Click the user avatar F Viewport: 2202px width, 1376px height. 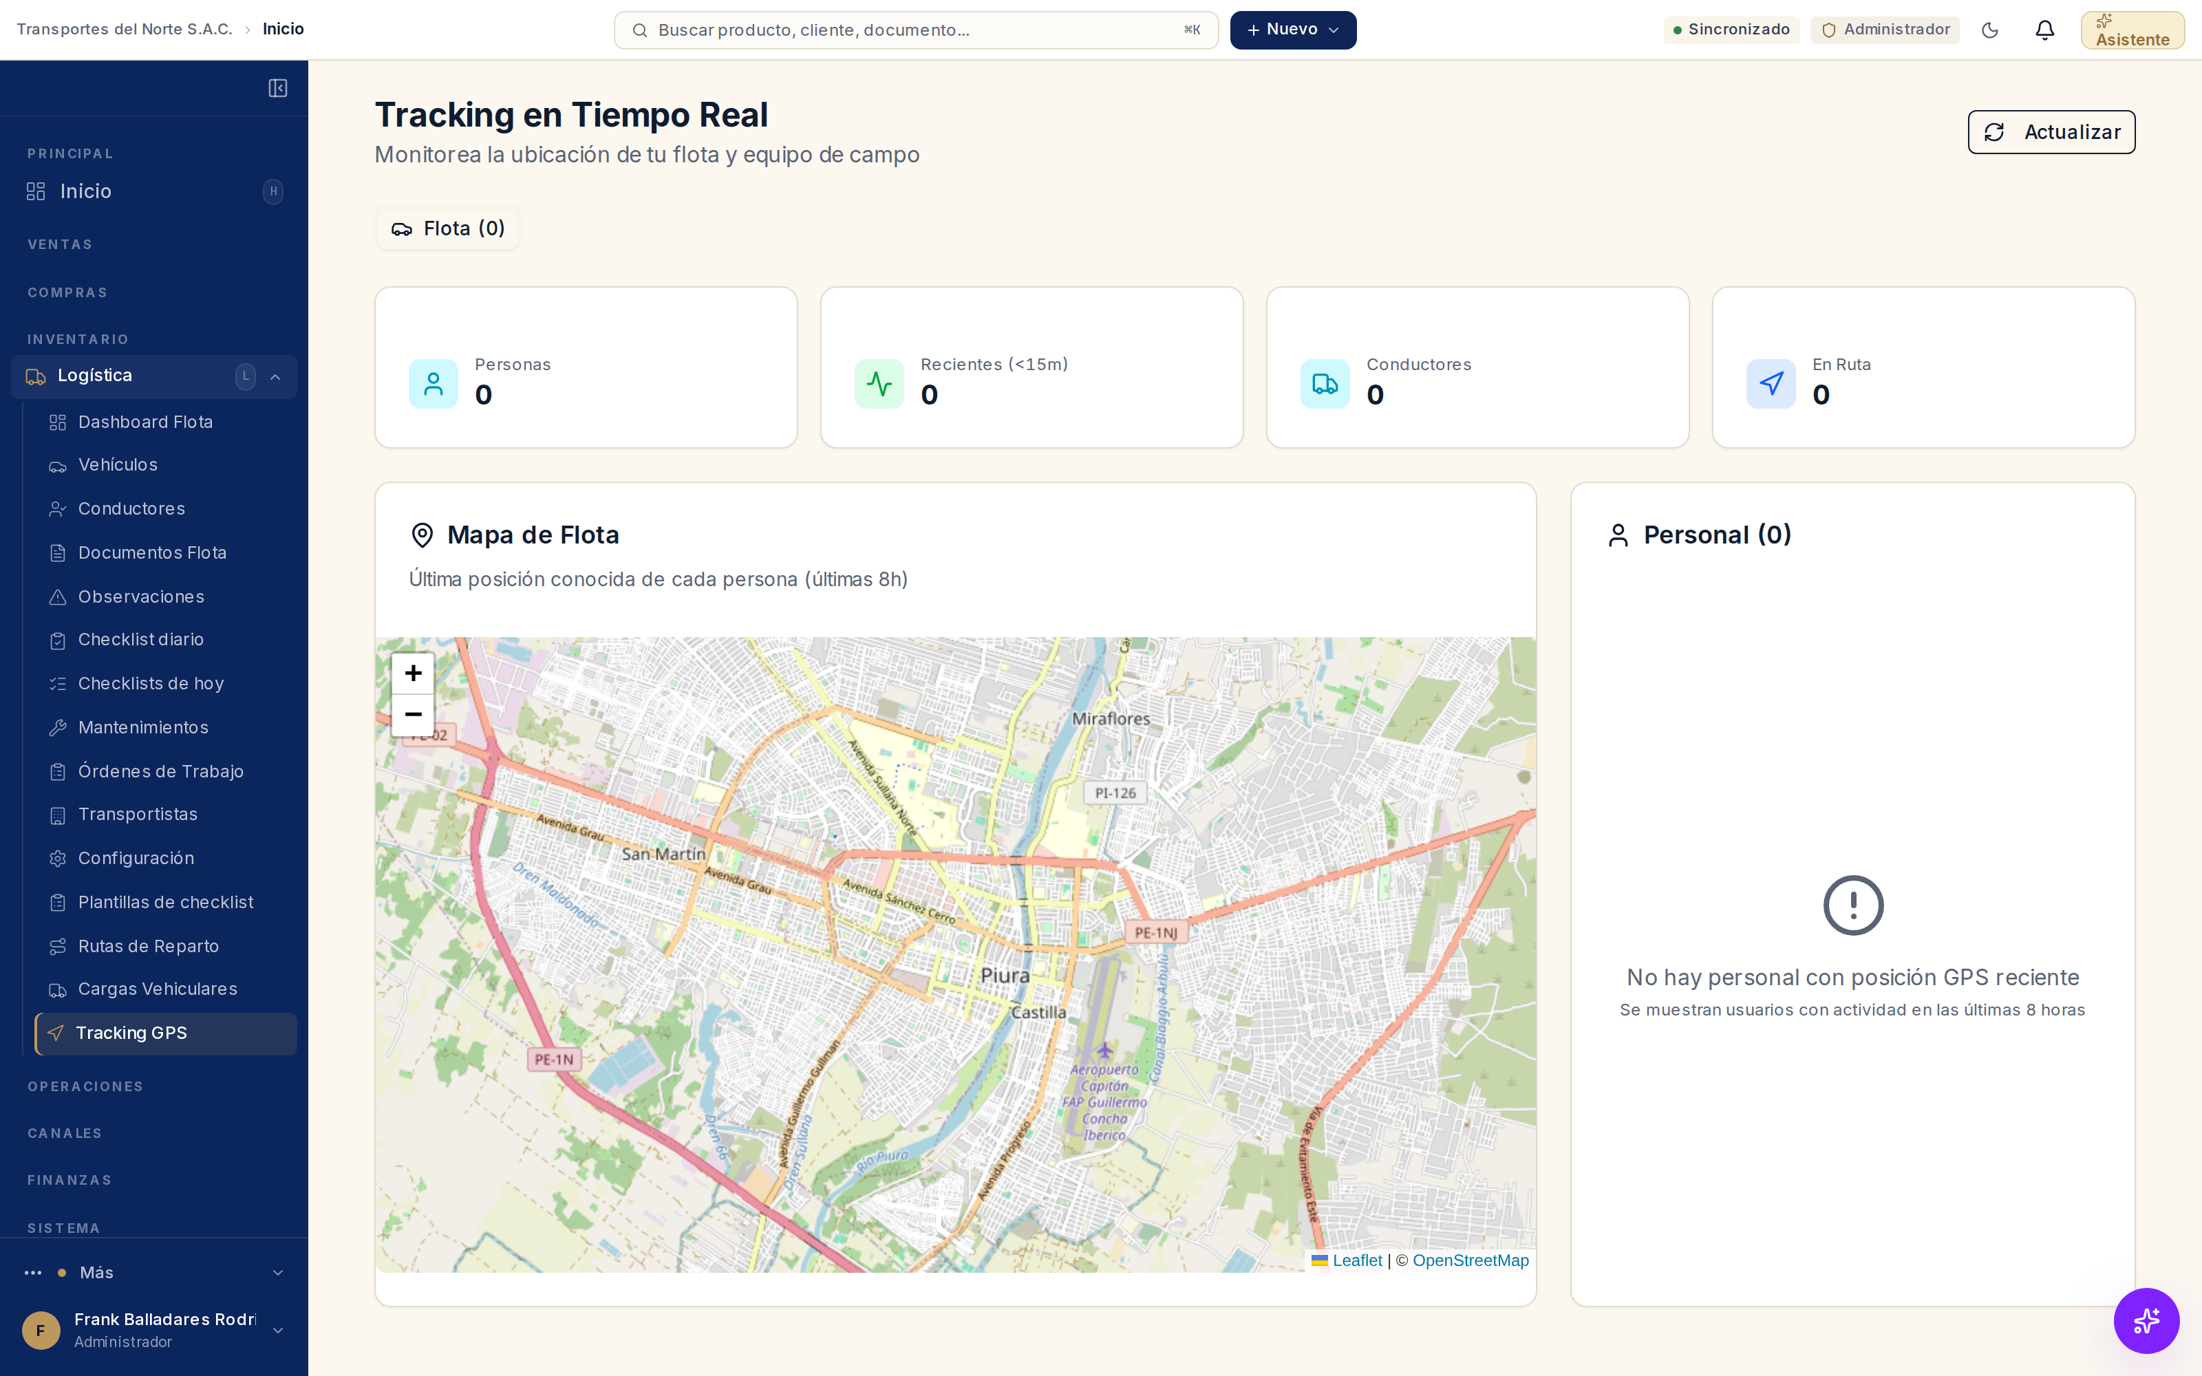(x=41, y=1330)
